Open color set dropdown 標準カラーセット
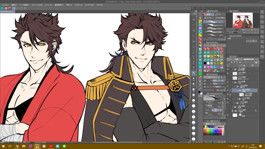Viewport: 265px width, 149px height. 212,124
